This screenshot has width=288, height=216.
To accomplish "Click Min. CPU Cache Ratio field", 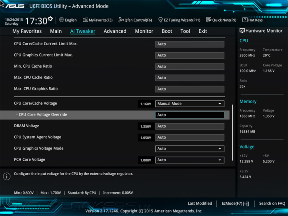I will [190, 66].
